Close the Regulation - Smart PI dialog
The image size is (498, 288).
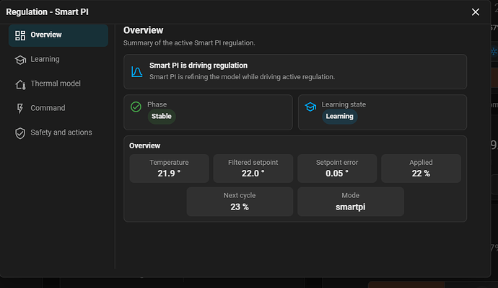point(475,12)
